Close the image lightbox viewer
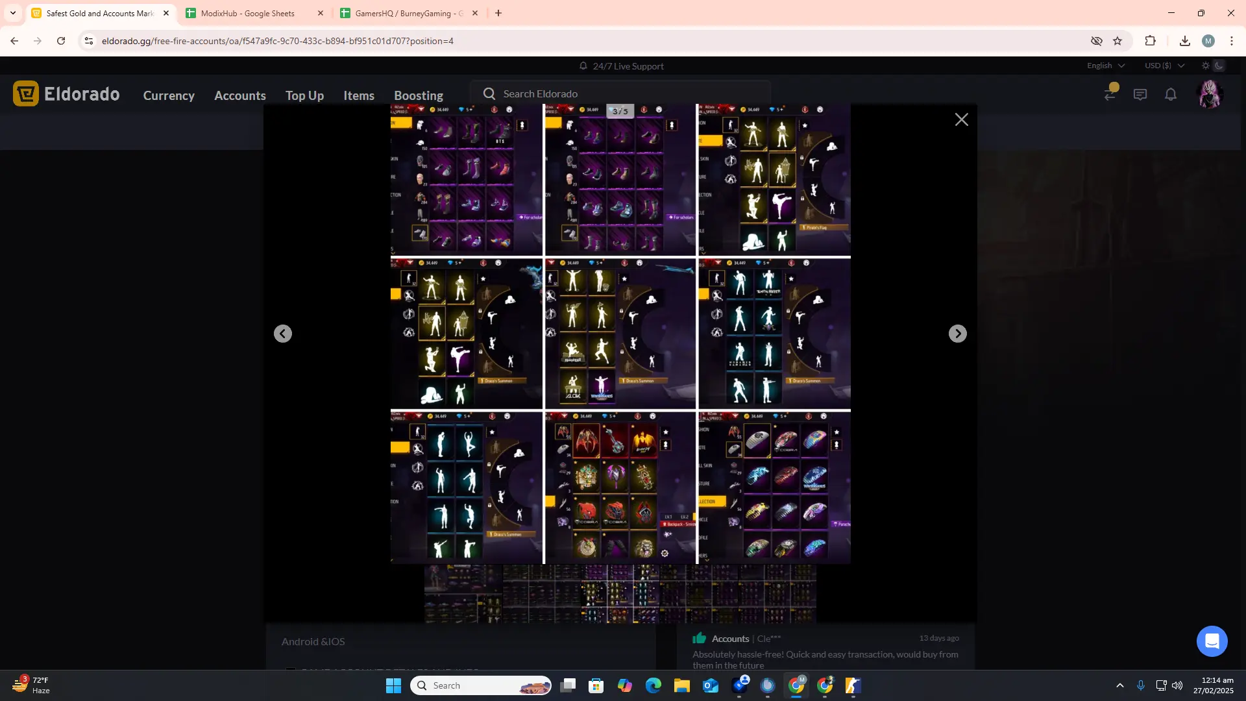Screen dimensions: 1246x701 pos(961,119)
